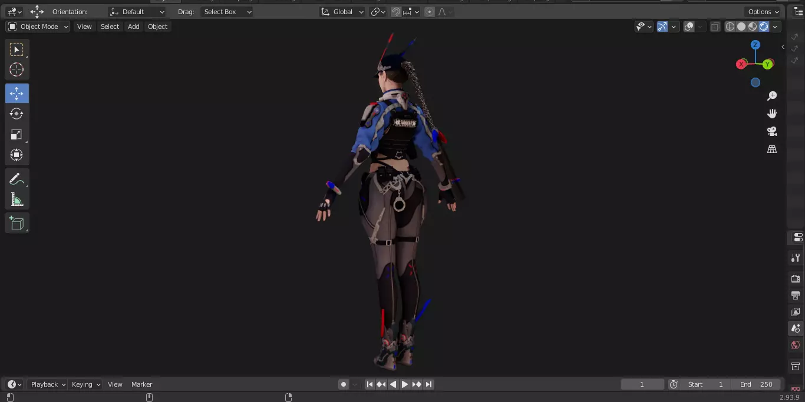Image resolution: width=805 pixels, height=402 pixels.
Task: Activate the Transform tool
Action: click(17, 155)
